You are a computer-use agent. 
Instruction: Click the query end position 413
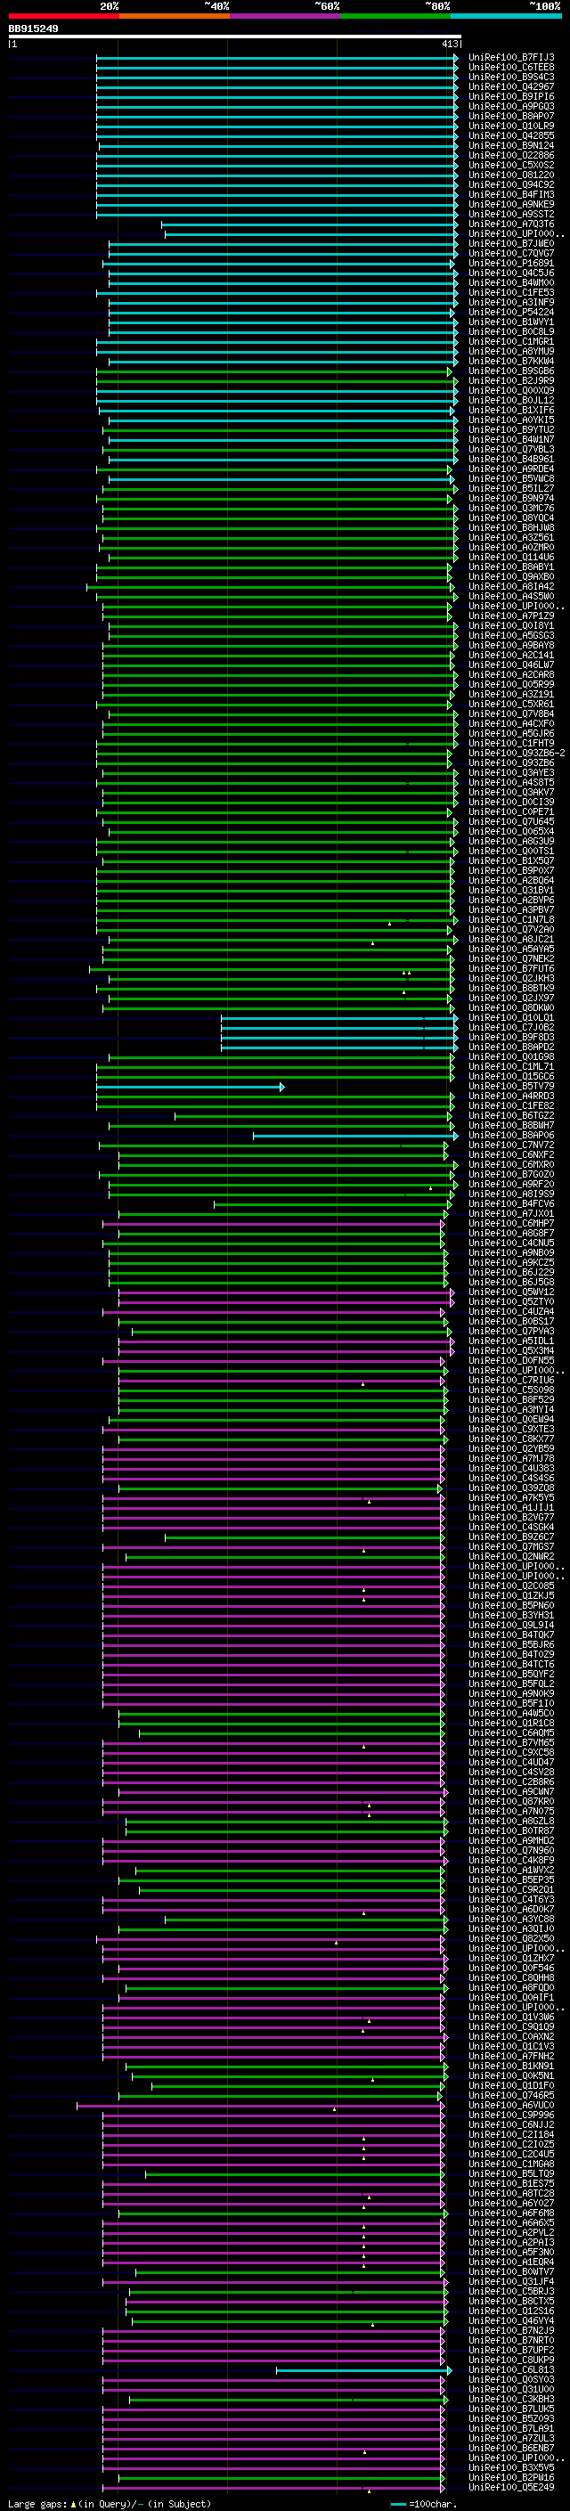point(450,44)
